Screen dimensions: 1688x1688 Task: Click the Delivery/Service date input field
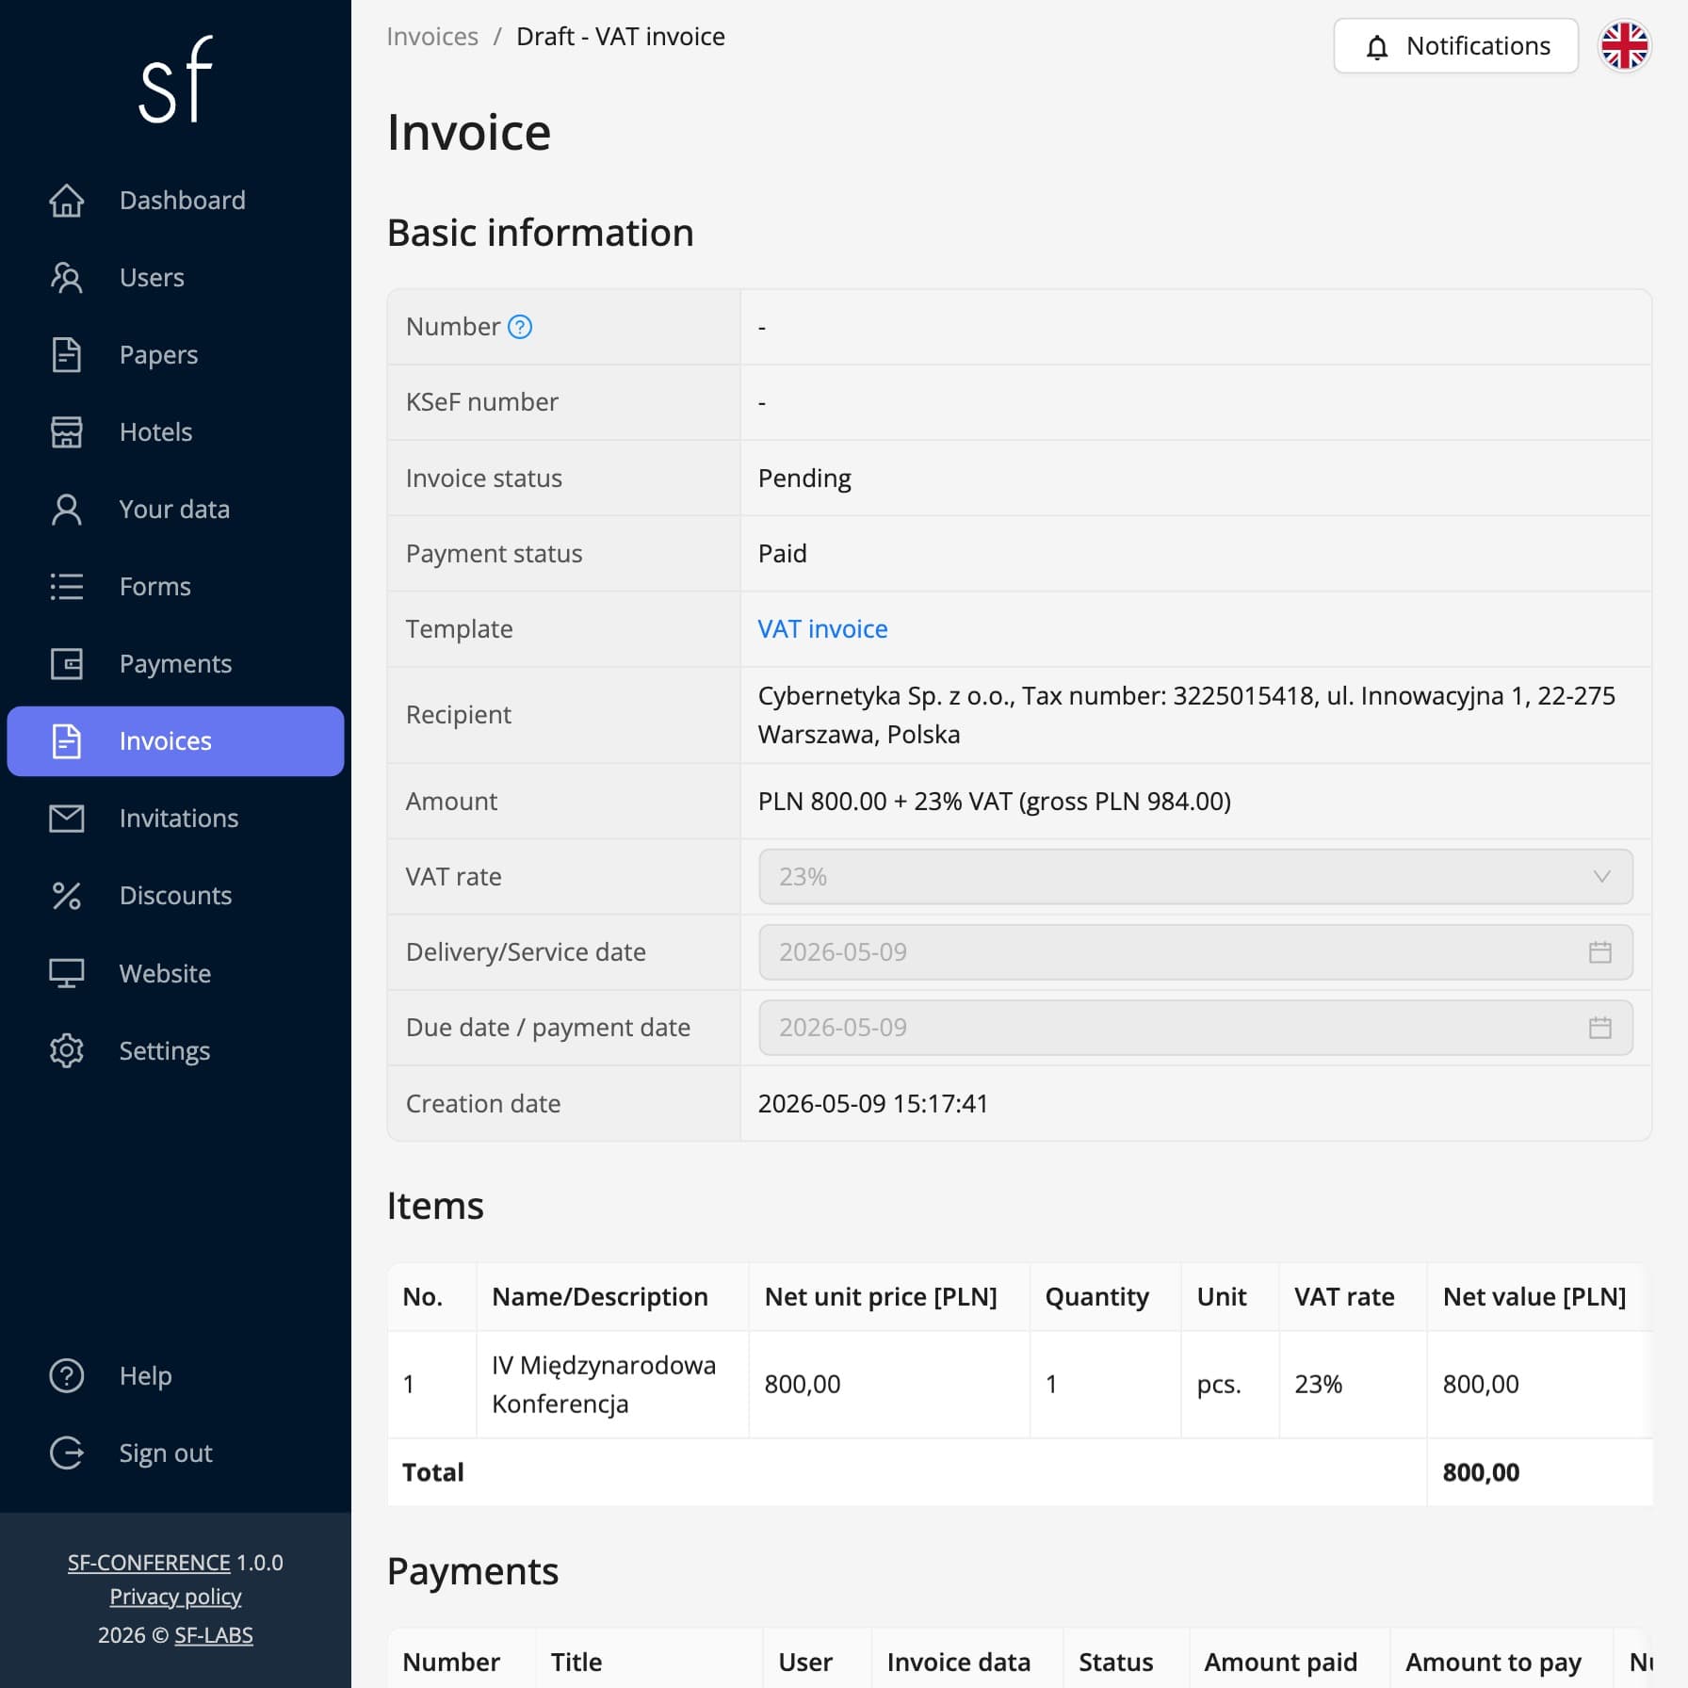1195,952
